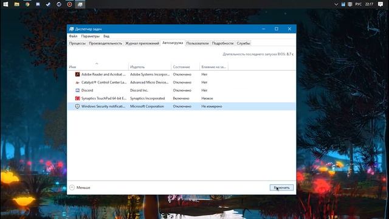Open the notification center icon
The height and width of the screenshot is (219, 389).
[x=380, y=4]
